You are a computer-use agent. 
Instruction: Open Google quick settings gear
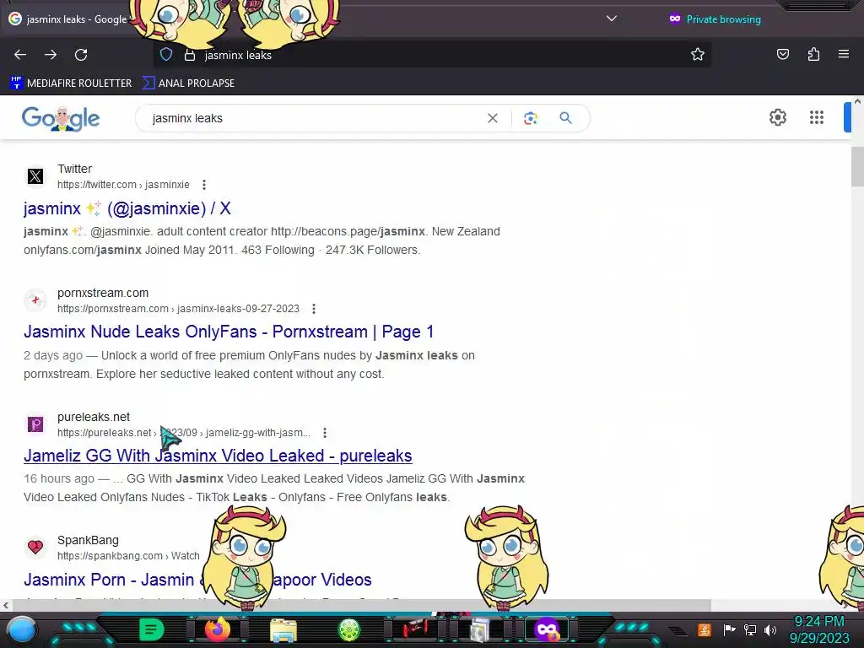point(777,117)
